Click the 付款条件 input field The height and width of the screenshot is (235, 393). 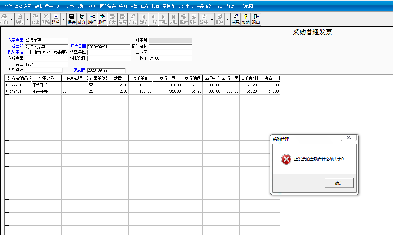[109, 58]
